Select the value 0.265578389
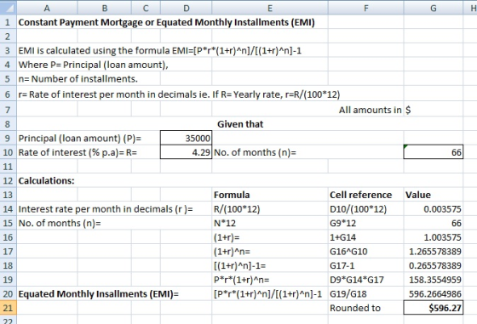477x324 pixels. point(434,265)
